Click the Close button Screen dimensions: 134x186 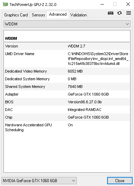point(120,181)
